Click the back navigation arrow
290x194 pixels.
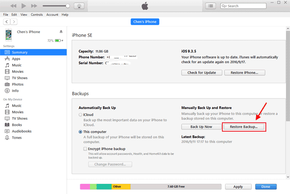(7, 22)
